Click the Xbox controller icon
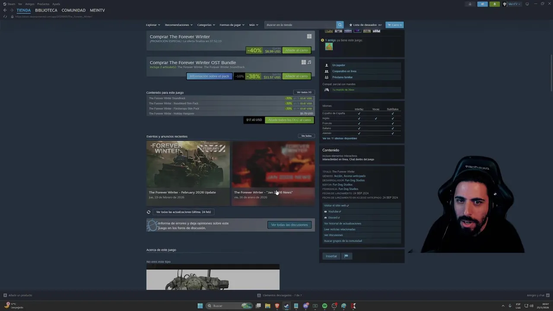The width and height of the screenshot is (553, 311). click(327, 90)
